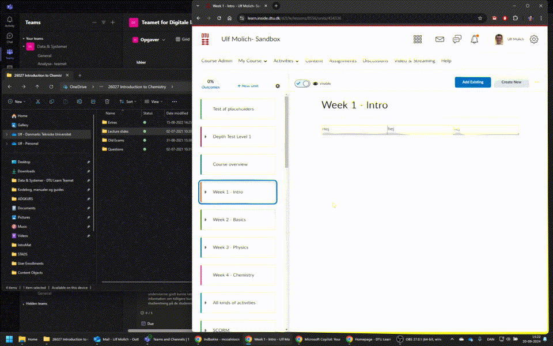Open the DTU Learn app grid icon
The image size is (553, 346).
(x=418, y=39)
